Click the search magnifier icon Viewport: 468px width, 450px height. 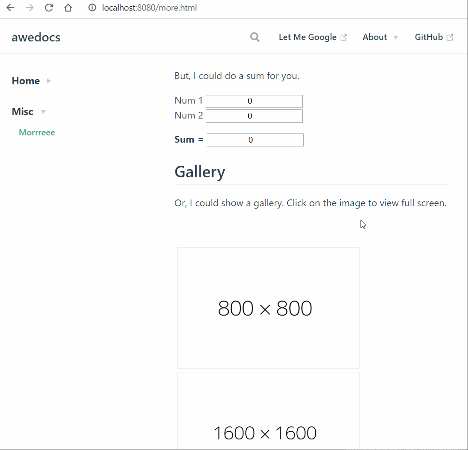coord(254,37)
